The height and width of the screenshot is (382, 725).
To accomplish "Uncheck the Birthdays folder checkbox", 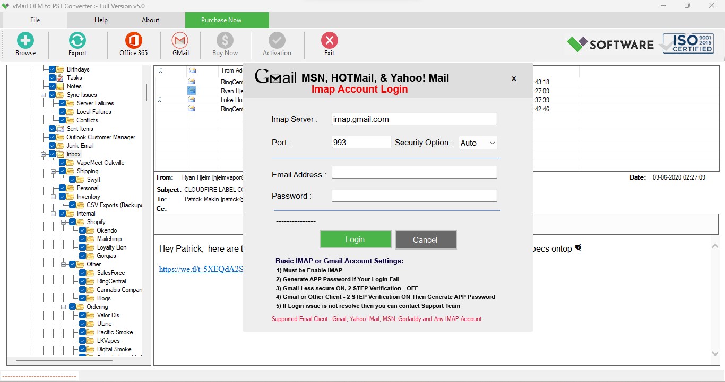I will (x=53, y=69).
